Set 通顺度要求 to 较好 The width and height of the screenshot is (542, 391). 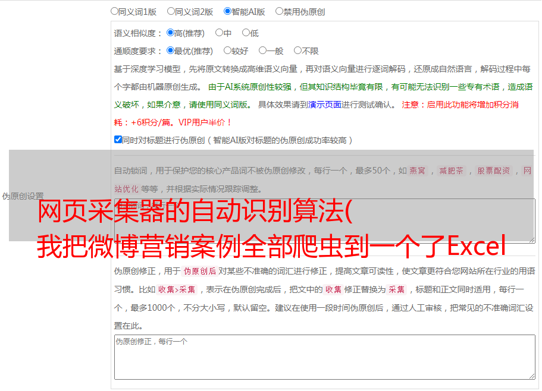coord(227,51)
